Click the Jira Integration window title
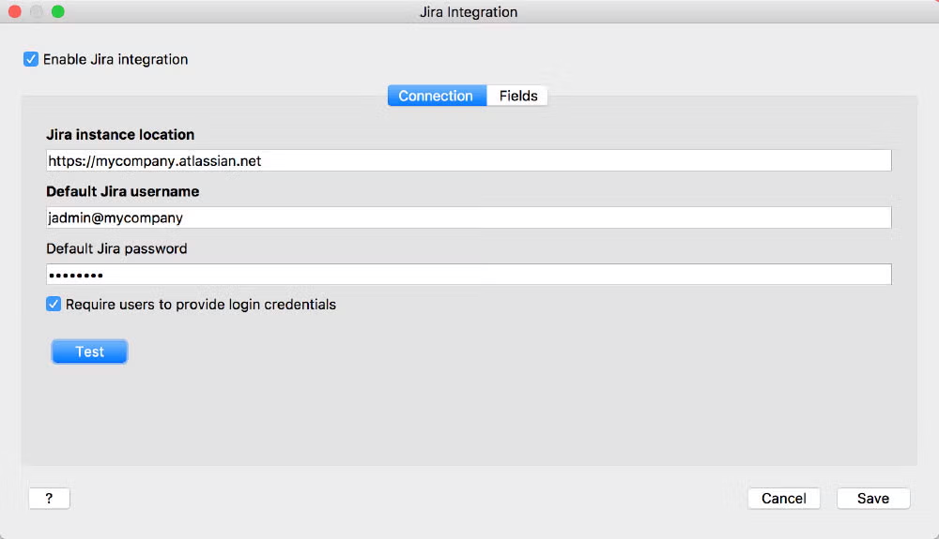This screenshot has width=939, height=539. tap(469, 12)
